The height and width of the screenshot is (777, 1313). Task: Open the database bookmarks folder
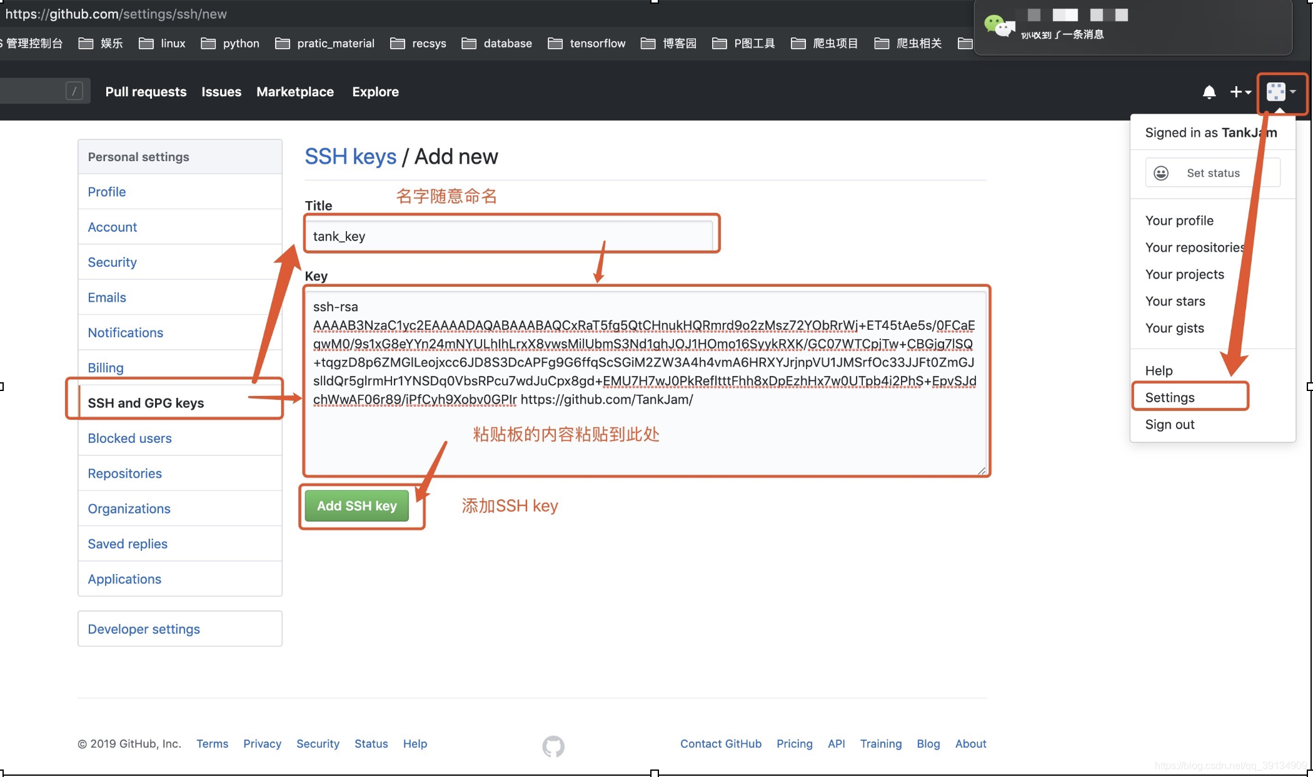pos(496,43)
